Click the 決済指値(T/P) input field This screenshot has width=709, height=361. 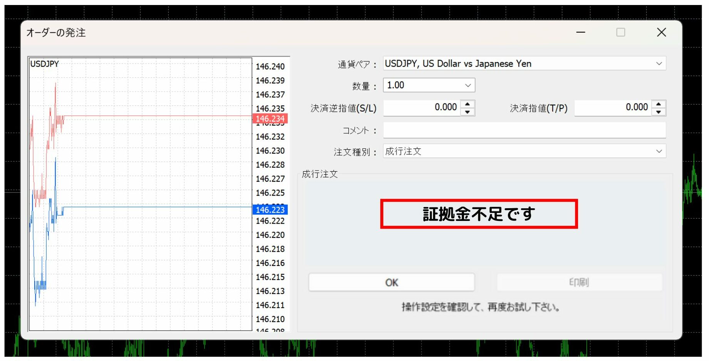[x=613, y=108]
